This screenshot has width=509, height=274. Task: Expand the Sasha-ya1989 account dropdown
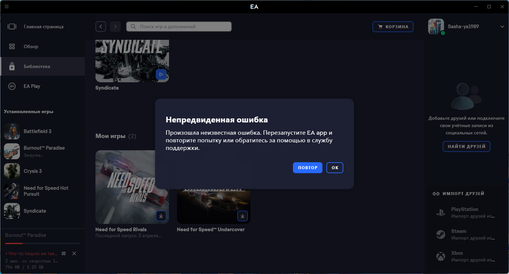click(x=502, y=27)
